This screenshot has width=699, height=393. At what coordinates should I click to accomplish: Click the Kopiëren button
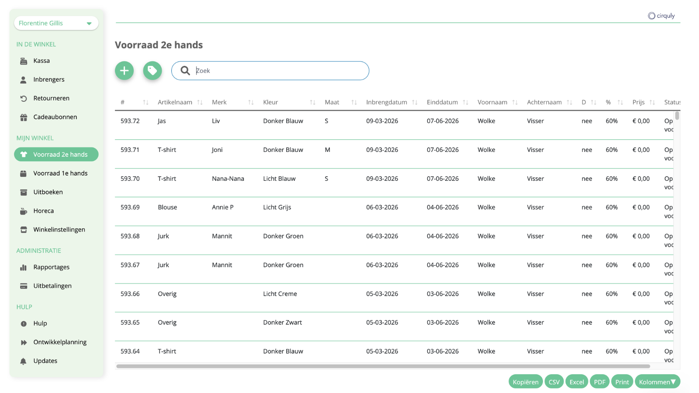coord(526,382)
